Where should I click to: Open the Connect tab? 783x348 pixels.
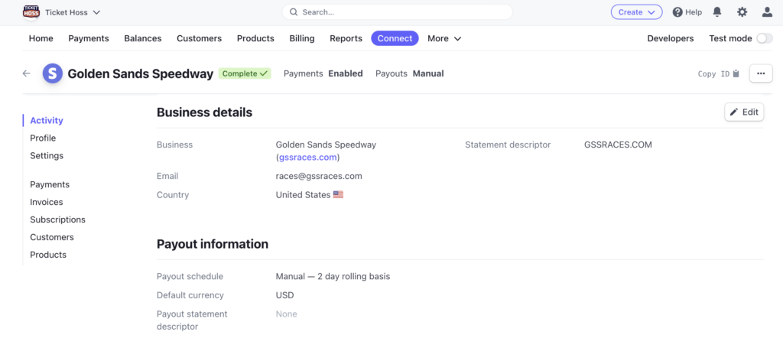click(395, 38)
